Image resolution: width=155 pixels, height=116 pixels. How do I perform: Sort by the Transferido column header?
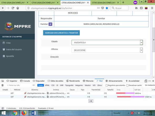tap(96, 90)
